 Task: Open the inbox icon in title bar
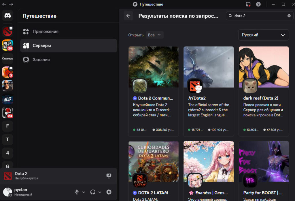248,4
